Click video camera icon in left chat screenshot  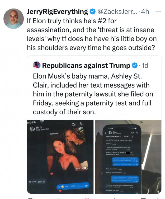click(x=74, y=124)
